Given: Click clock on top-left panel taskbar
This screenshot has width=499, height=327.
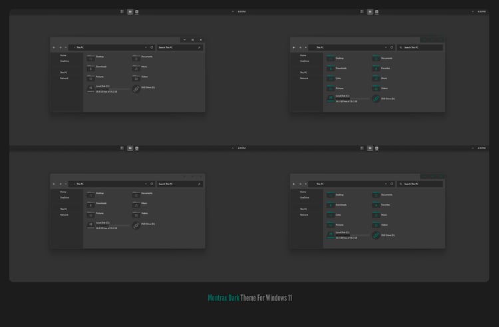Looking at the screenshot, I should (242, 12).
